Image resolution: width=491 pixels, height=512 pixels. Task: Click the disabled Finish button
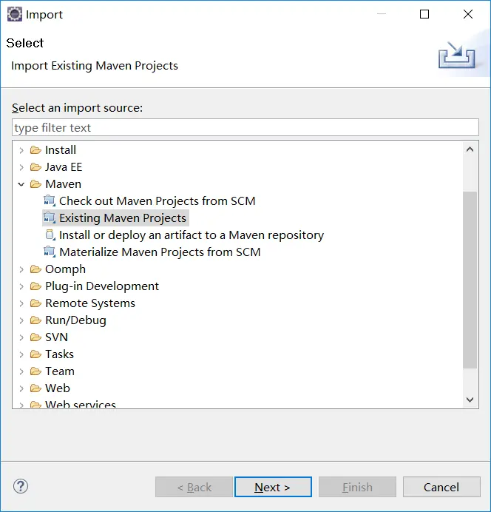click(x=357, y=487)
